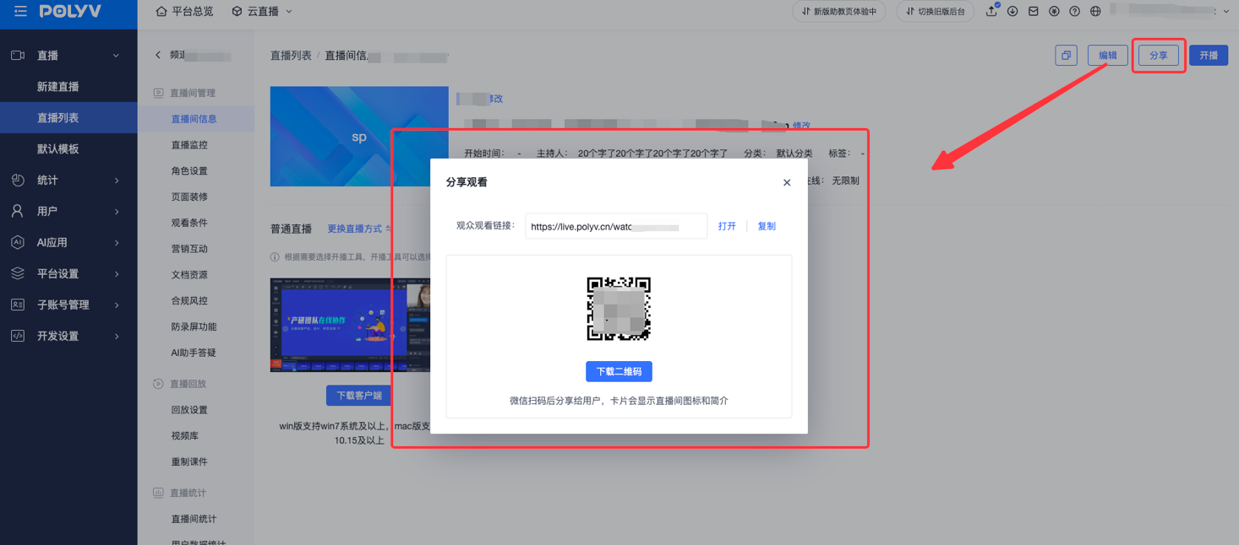Open the download center icon in the header

pyautogui.click(x=1012, y=12)
